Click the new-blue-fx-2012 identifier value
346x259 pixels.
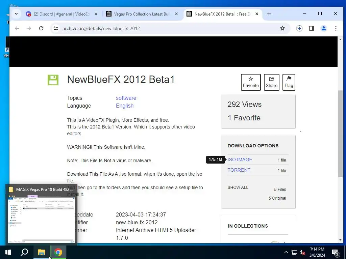tap(137, 223)
